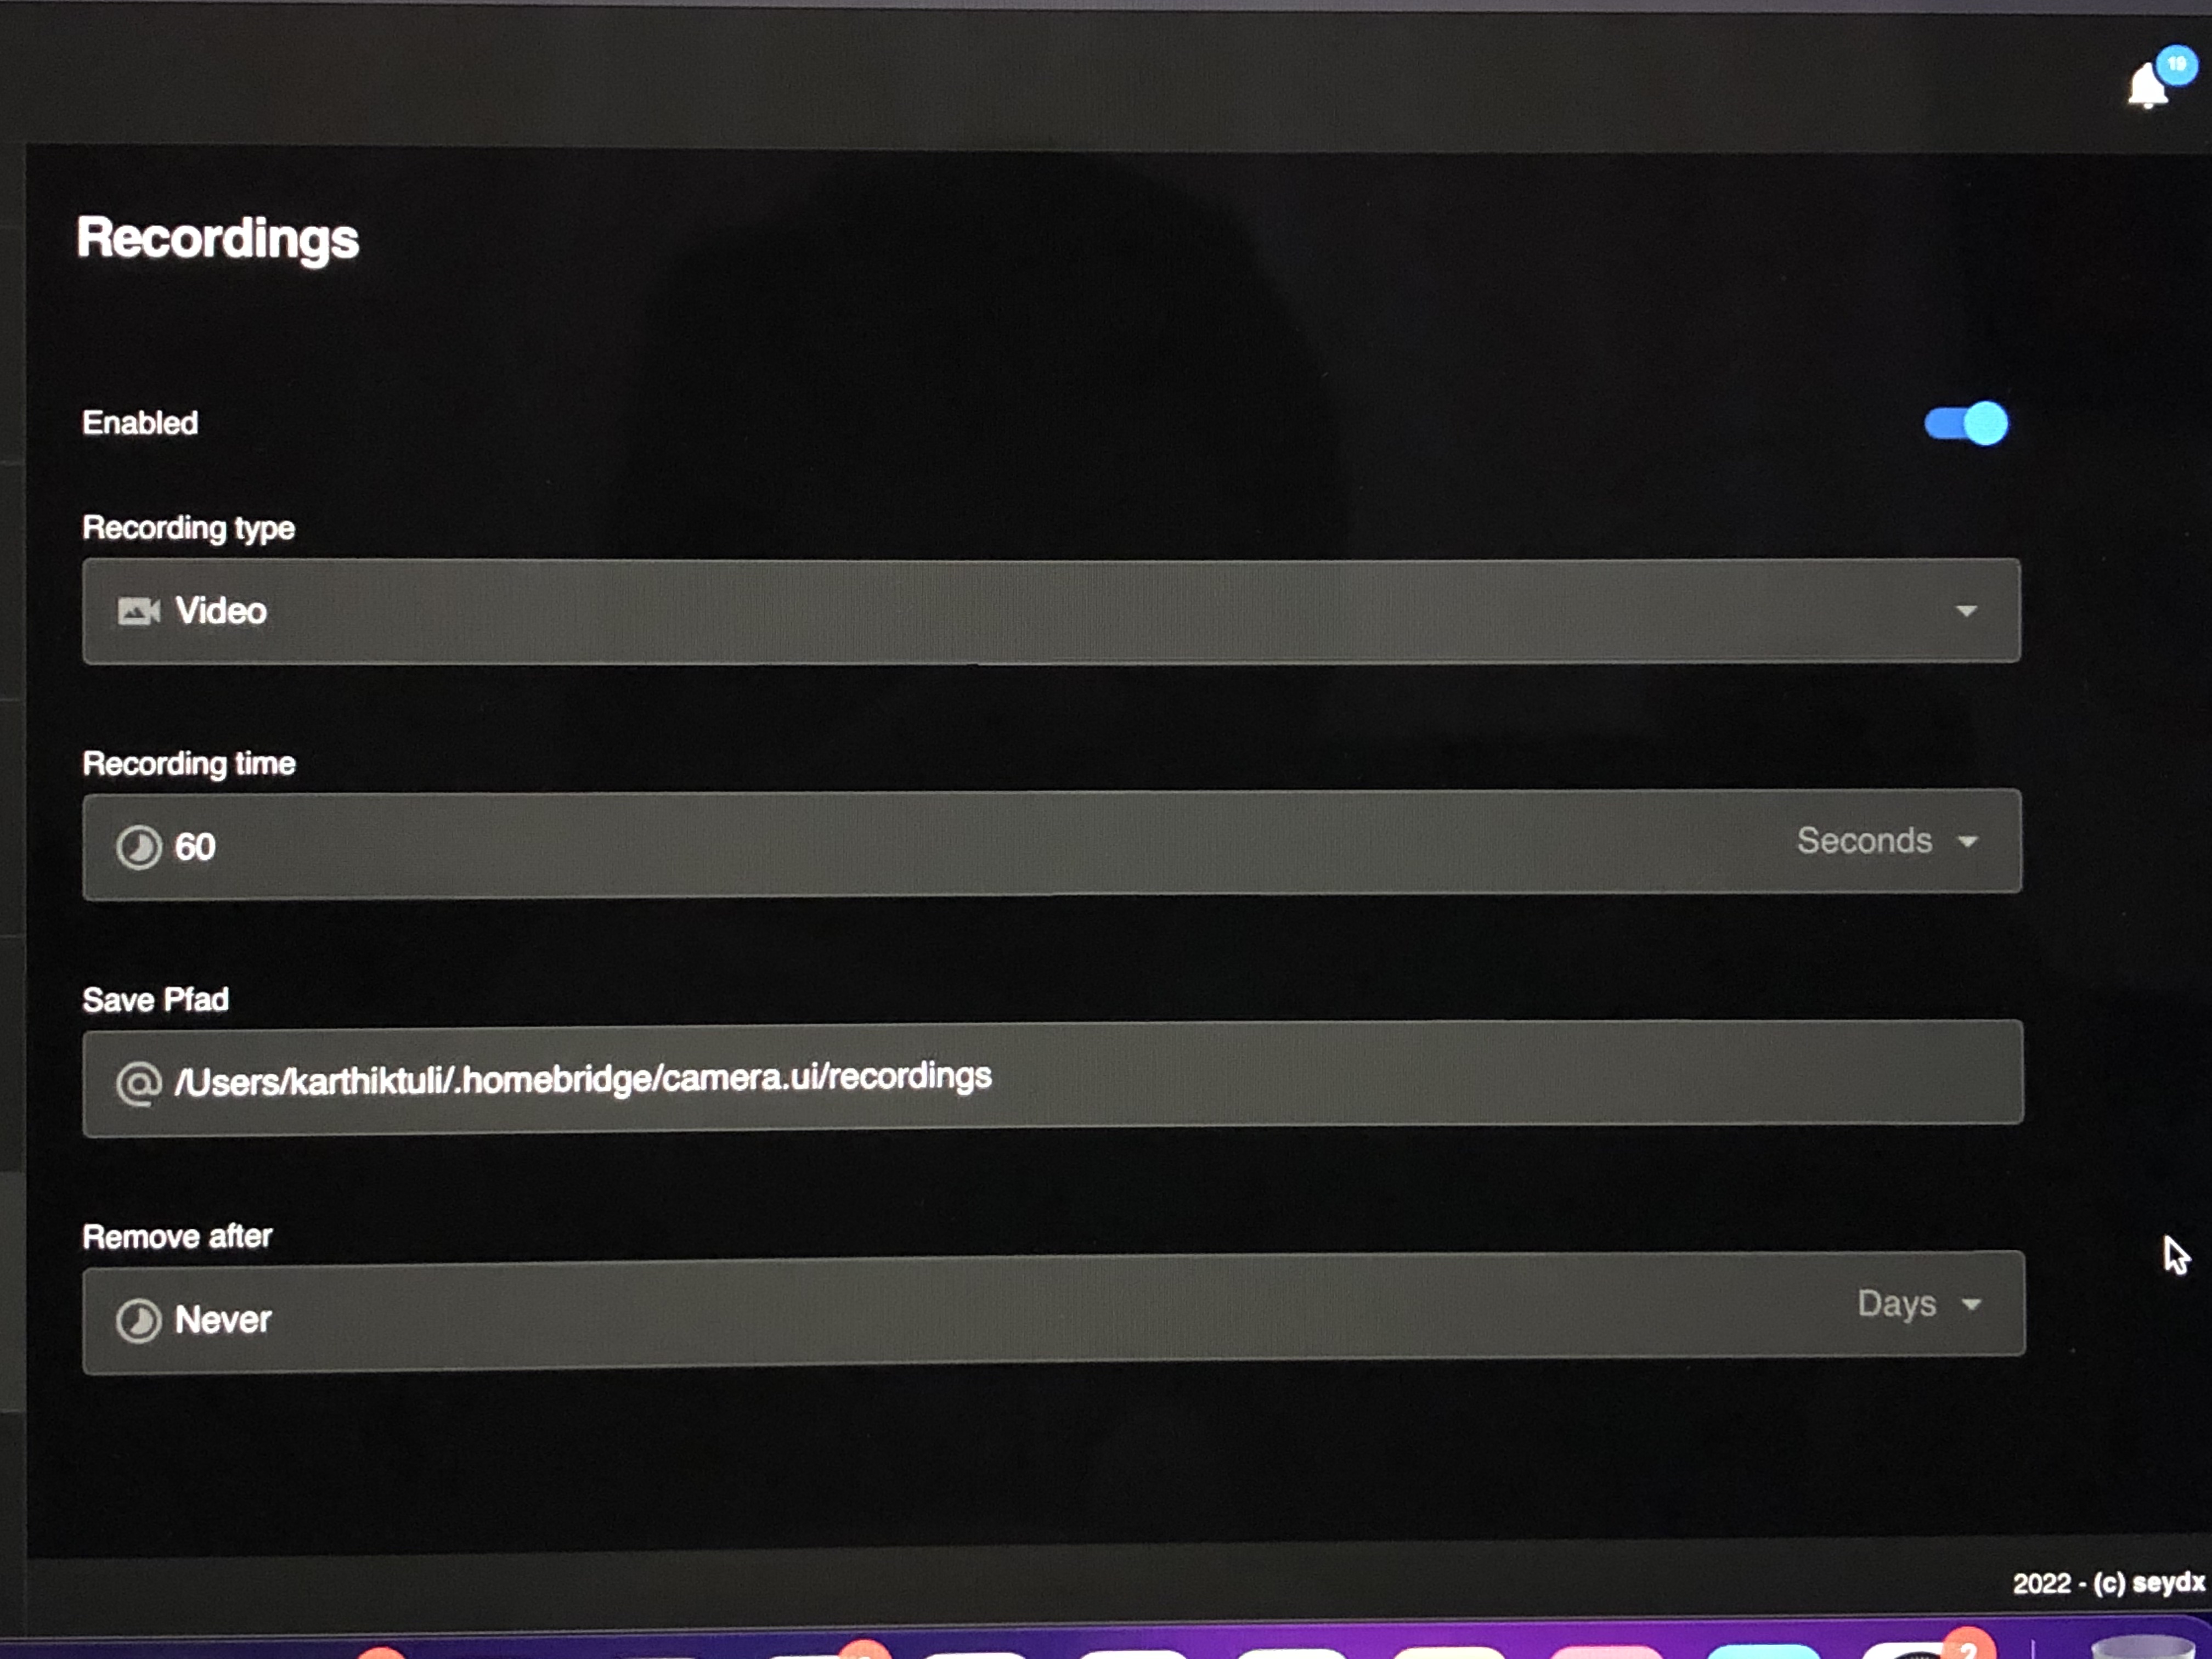Click the Recordings heading
Screen dimensions: 2212x1659
click(x=218, y=239)
